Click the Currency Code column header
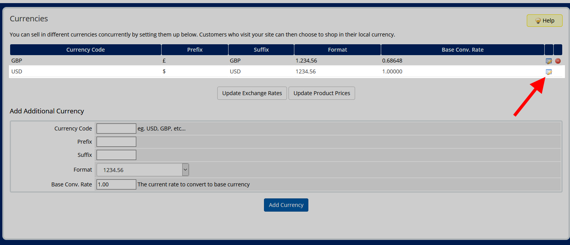This screenshot has width=570, height=245. coord(86,50)
